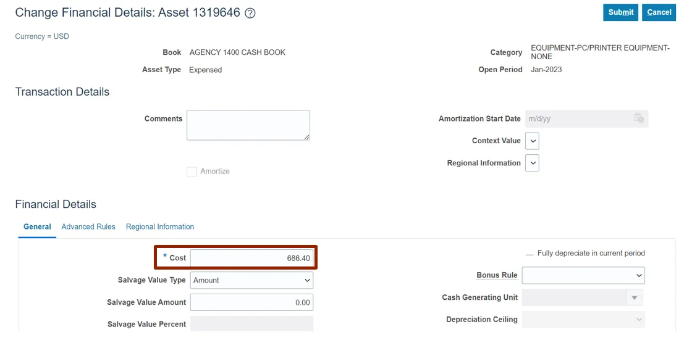The width and height of the screenshot is (692, 343).
Task: Open the Cash Generating Unit dropdown arrow
Action: (x=633, y=298)
